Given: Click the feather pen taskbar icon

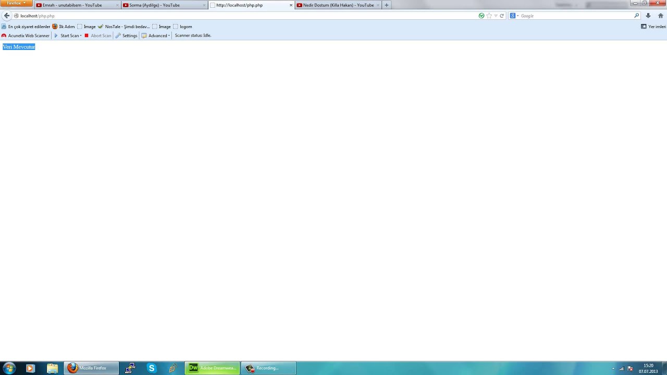Looking at the screenshot, I should (173, 368).
